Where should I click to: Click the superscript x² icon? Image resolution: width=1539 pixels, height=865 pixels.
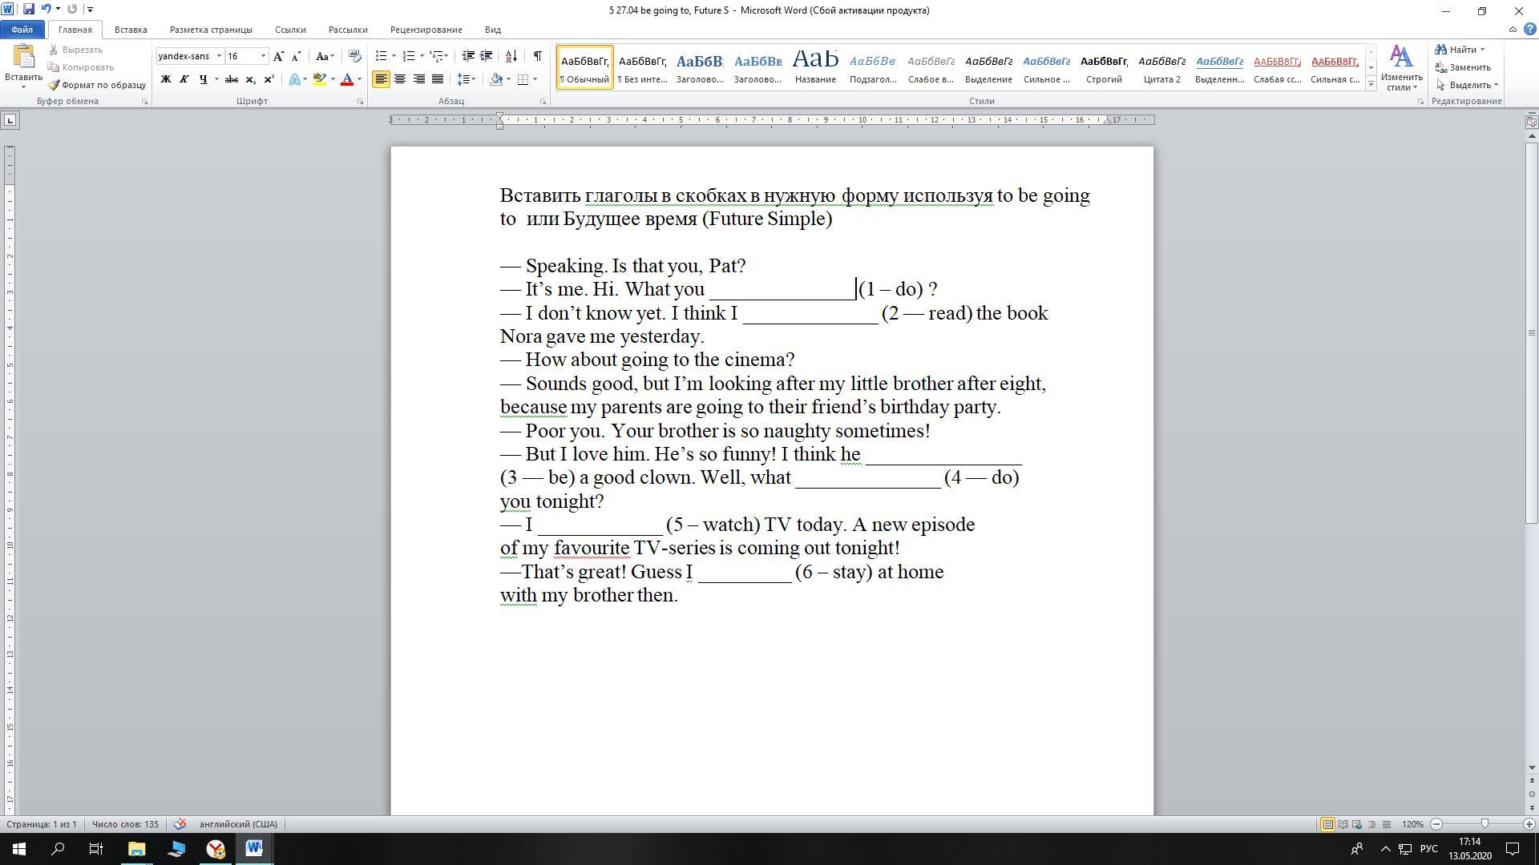coord(269,79)
